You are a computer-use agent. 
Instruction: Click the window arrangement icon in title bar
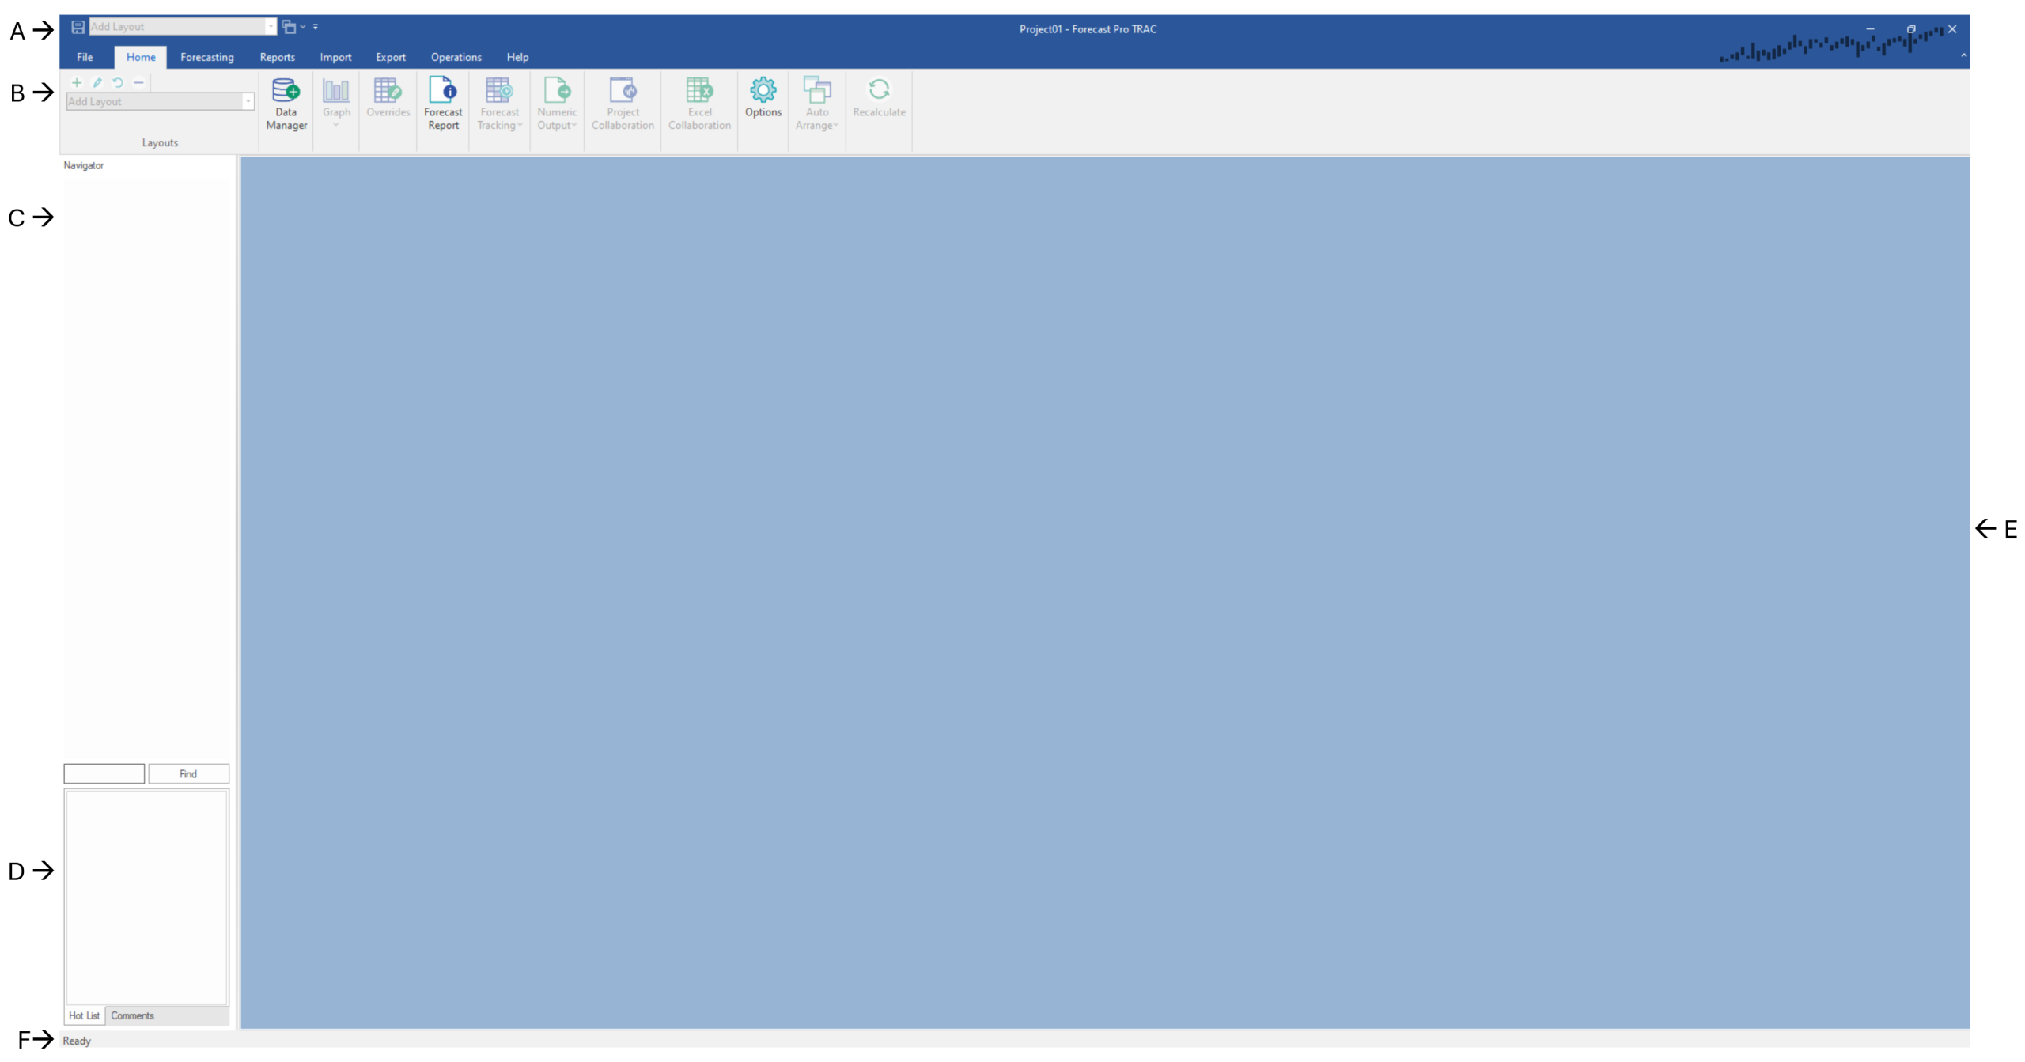tap(289, 27)
